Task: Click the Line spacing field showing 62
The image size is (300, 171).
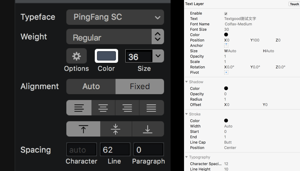Action: pos(115,150)
